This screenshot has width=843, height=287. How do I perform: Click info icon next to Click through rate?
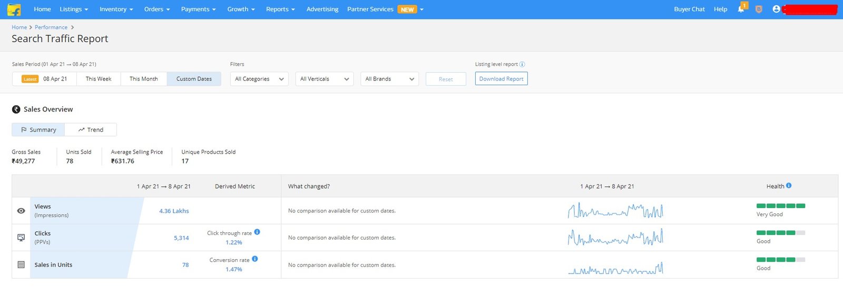[257, 232]
